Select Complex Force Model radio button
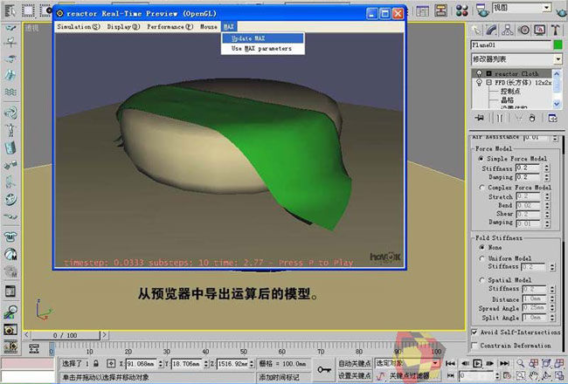The image size is (568, 384). click(x=481, y=188)
